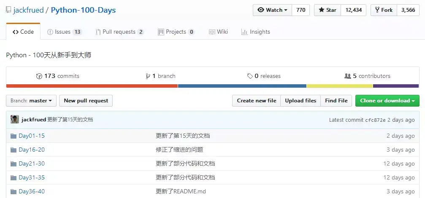The width and height of the screenshot is (425, 198).
Task: Open the Day01-15 row commit message
Action: [183, 136]
